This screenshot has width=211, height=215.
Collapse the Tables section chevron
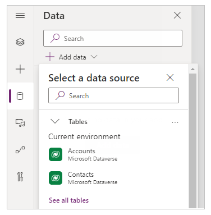[55, 121]
